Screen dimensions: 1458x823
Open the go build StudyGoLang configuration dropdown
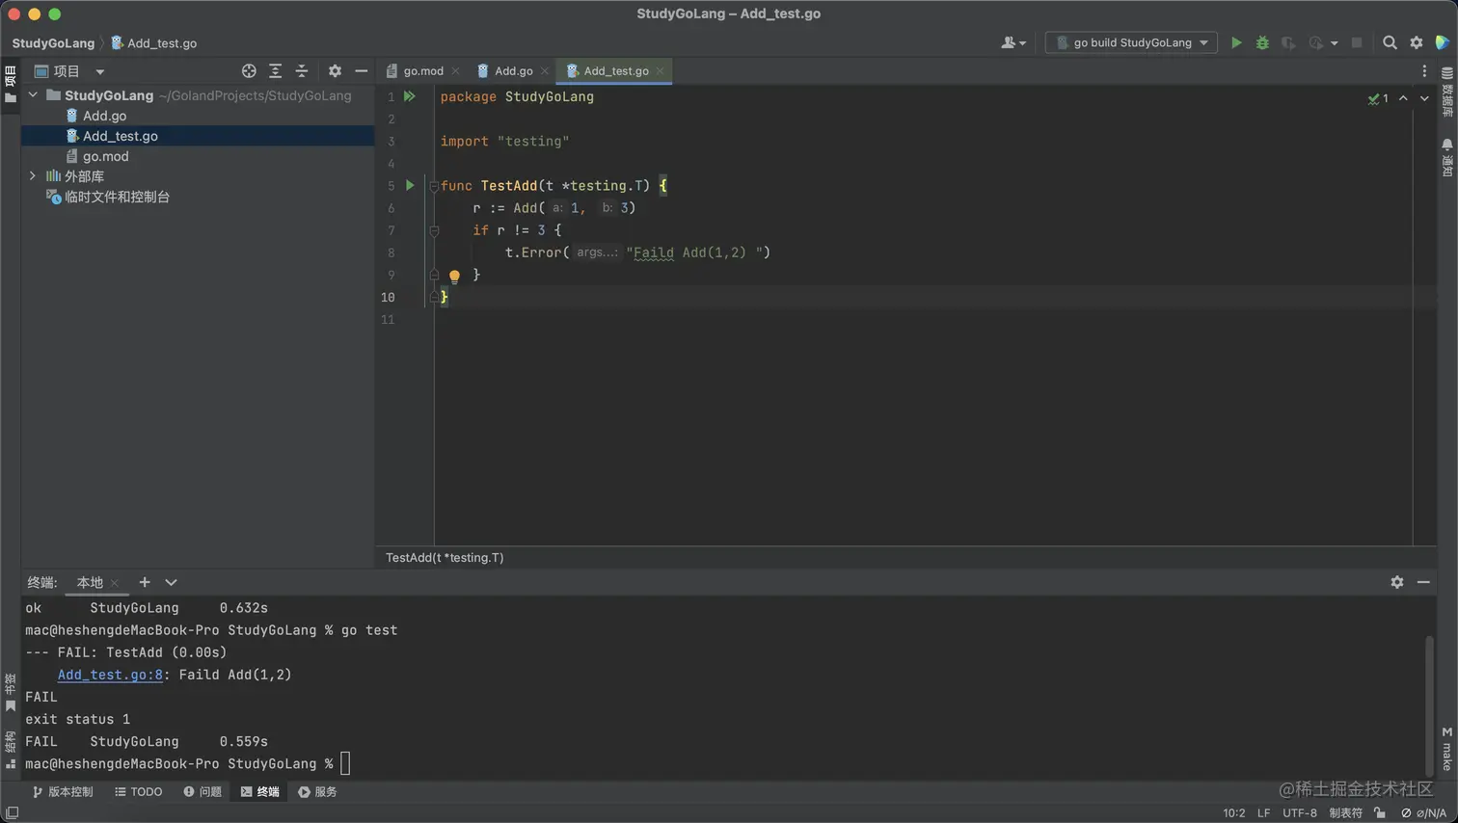[x=1131, y=42]
